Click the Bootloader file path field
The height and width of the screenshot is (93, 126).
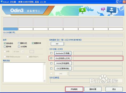pos(98,53)
